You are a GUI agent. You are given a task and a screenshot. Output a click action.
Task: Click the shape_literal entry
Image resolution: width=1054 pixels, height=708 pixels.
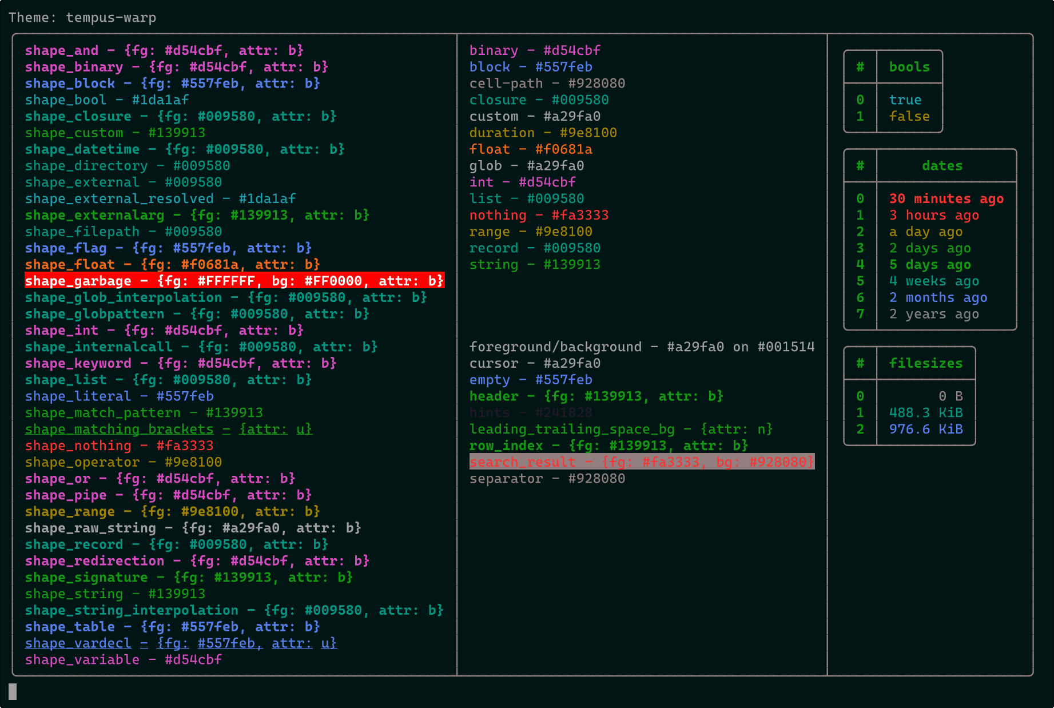pos(119,396)
